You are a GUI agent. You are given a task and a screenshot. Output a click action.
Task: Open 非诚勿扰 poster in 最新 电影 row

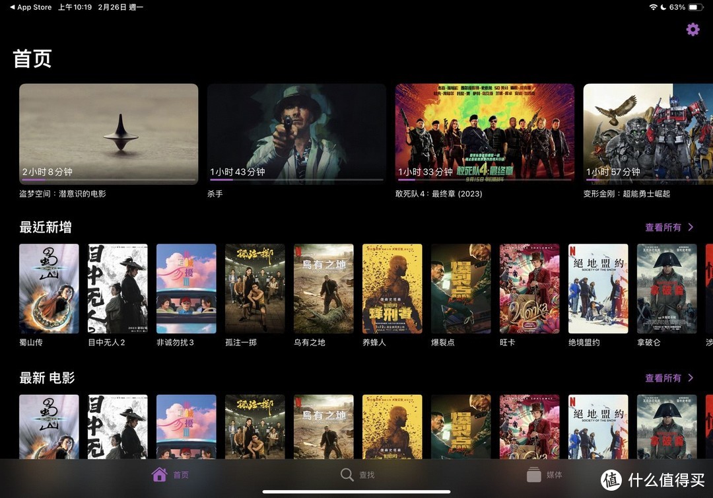[186, 427]
